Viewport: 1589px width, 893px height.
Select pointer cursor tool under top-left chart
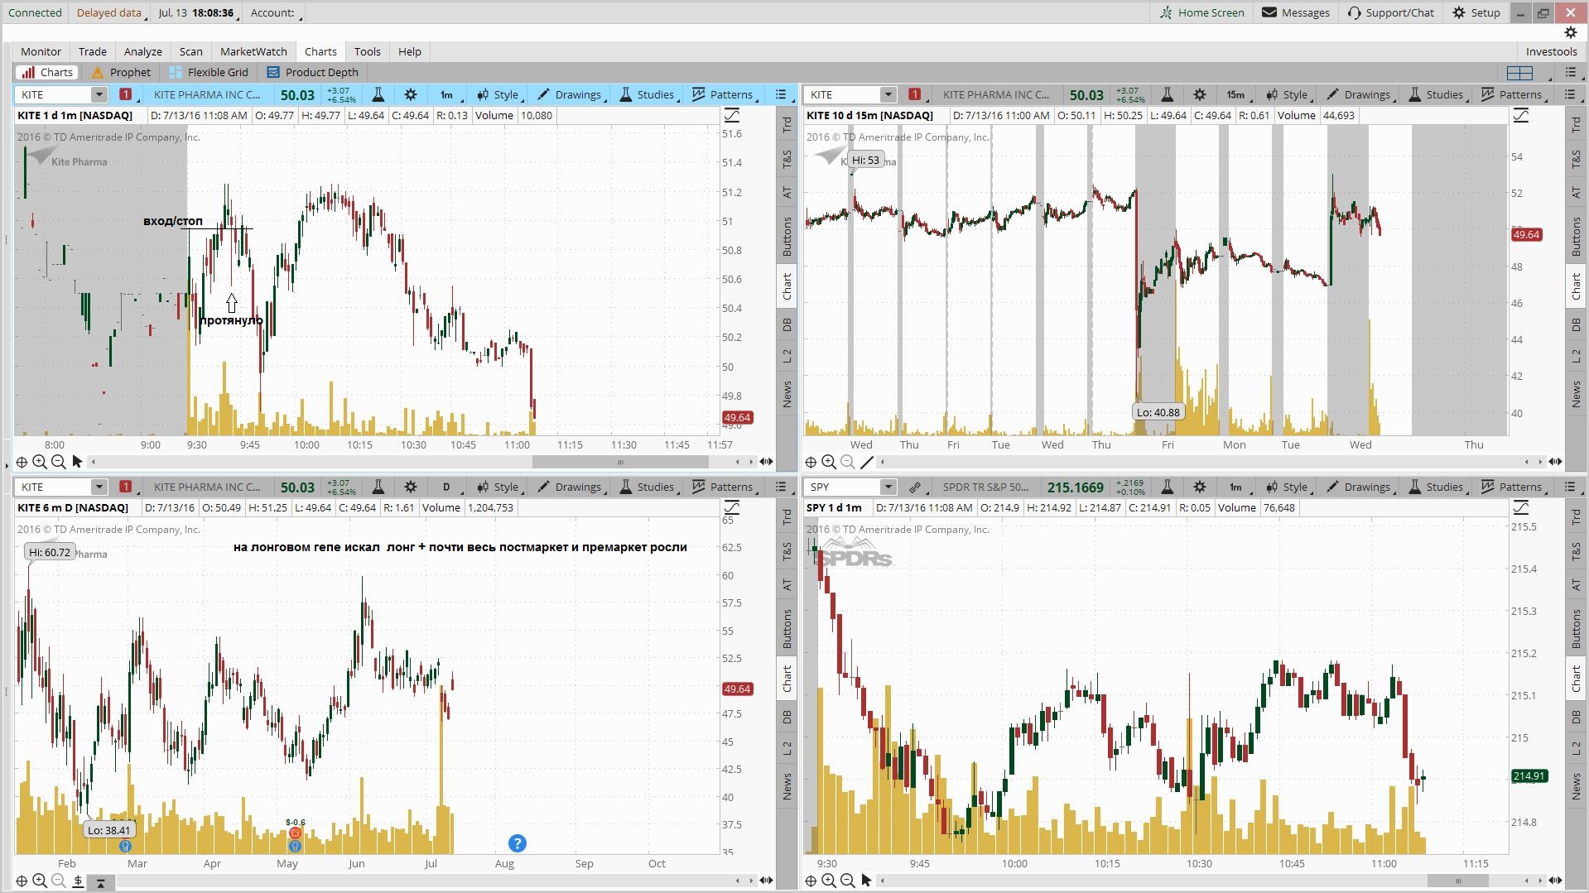click(x=77, y=462)
